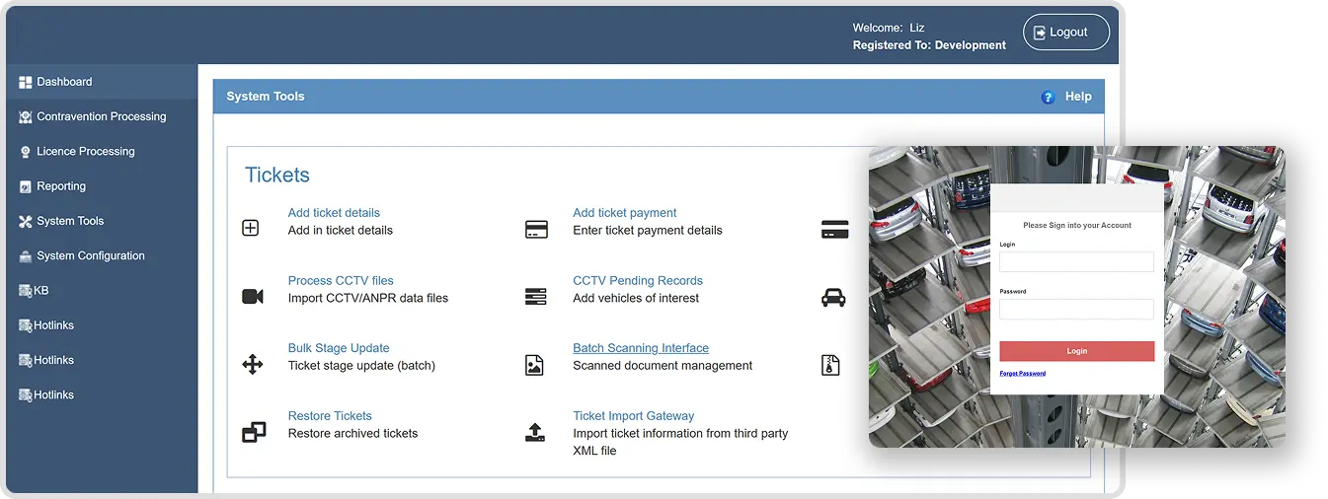Select Licence Processing in the sidebar

pos(85,152)
